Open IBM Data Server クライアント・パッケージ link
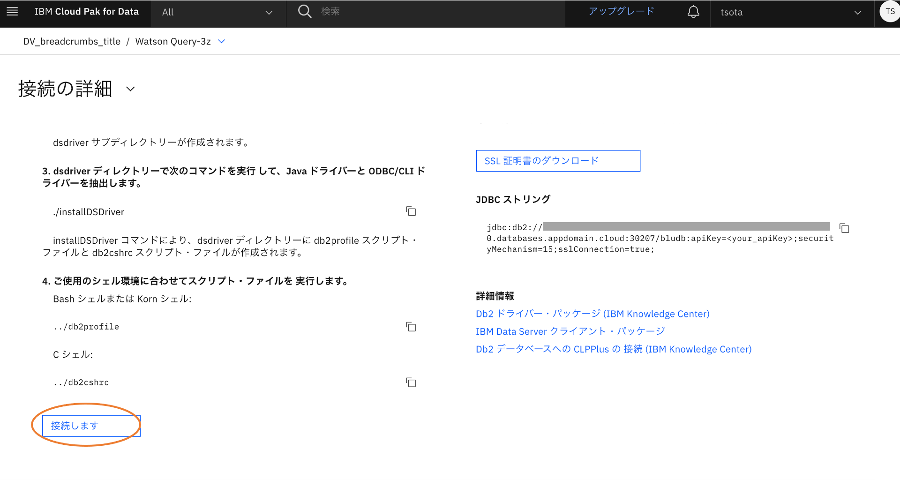 click(x=570, y=331)
